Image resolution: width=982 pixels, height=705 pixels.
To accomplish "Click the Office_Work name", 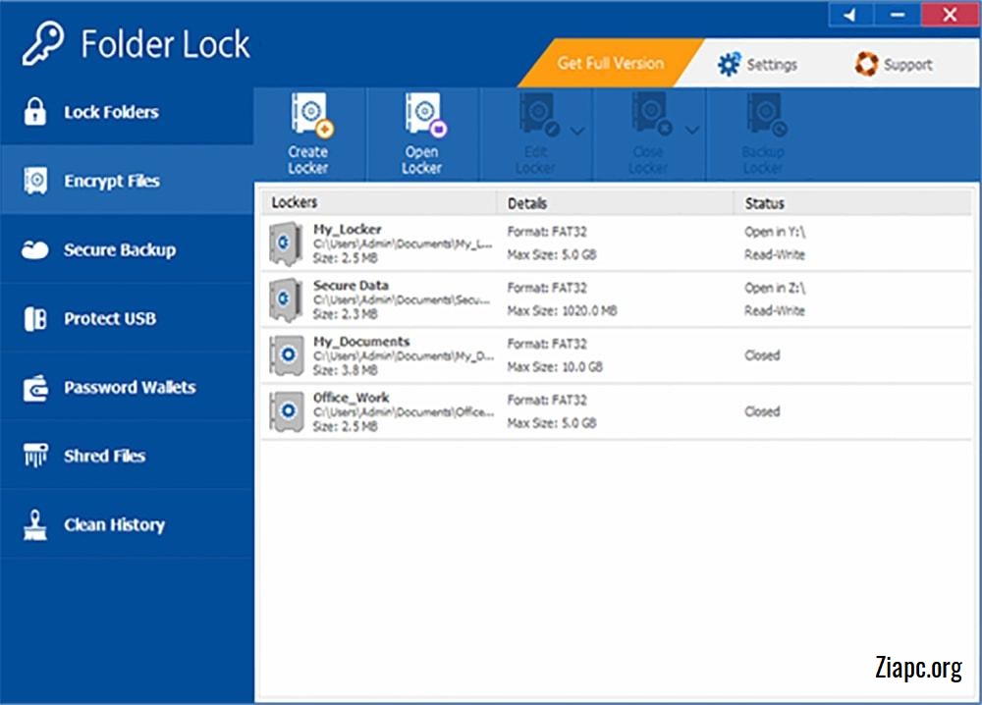I will (351, 398).
